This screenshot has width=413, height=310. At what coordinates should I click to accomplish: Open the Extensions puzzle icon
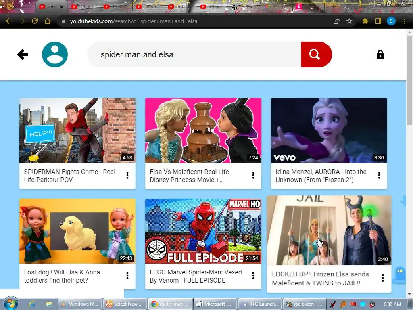(365, 21)
